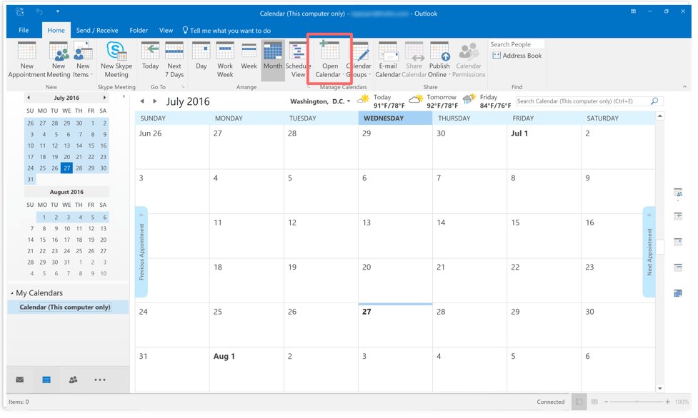This screenshot has height=418, width=698.
Task: Switch to Work Week view
Action: pos(225,60)
